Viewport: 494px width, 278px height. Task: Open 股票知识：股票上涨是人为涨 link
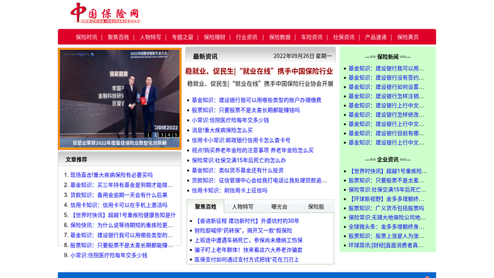click(387, 237)
